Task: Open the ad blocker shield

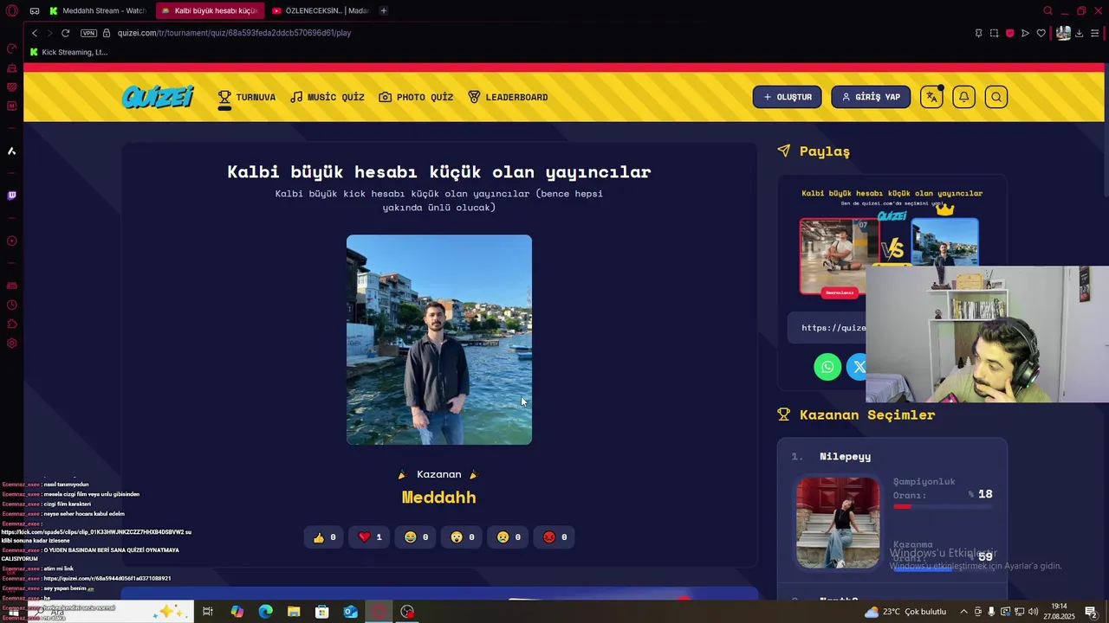Action: tap(1009, 33)
